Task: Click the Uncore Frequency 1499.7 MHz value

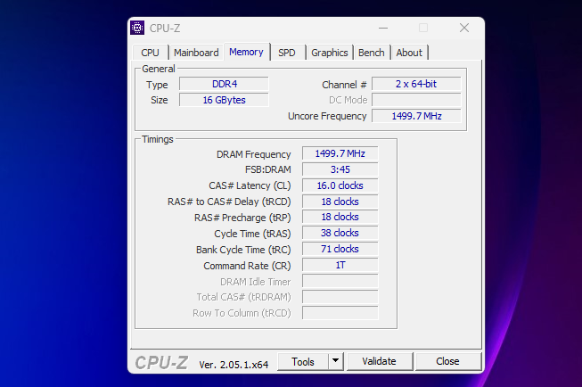Action: pyautogui.click(x=416, y=116)
